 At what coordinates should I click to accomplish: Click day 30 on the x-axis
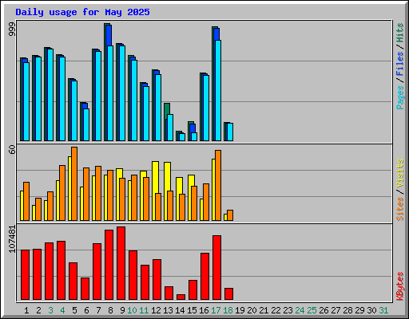[371, 310]
